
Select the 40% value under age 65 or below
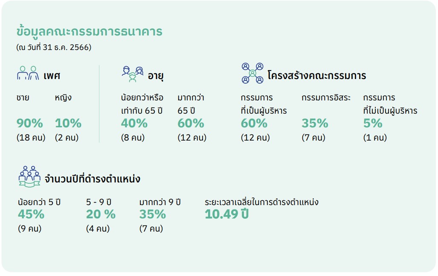pyautogui.click(x=134, y=123)
